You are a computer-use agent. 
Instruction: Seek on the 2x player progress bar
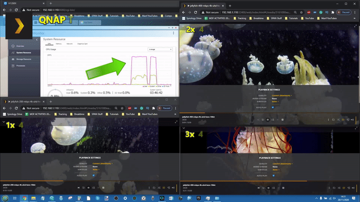(x=270, y=113)
